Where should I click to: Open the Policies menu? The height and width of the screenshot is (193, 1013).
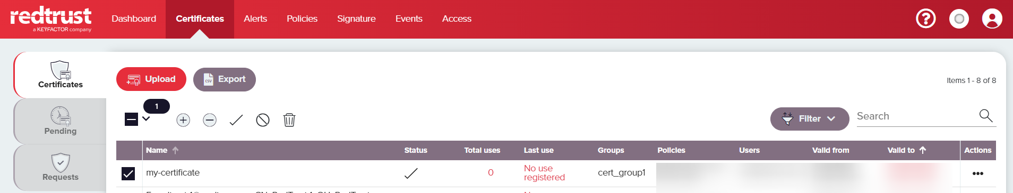click(x=302, y=19)
